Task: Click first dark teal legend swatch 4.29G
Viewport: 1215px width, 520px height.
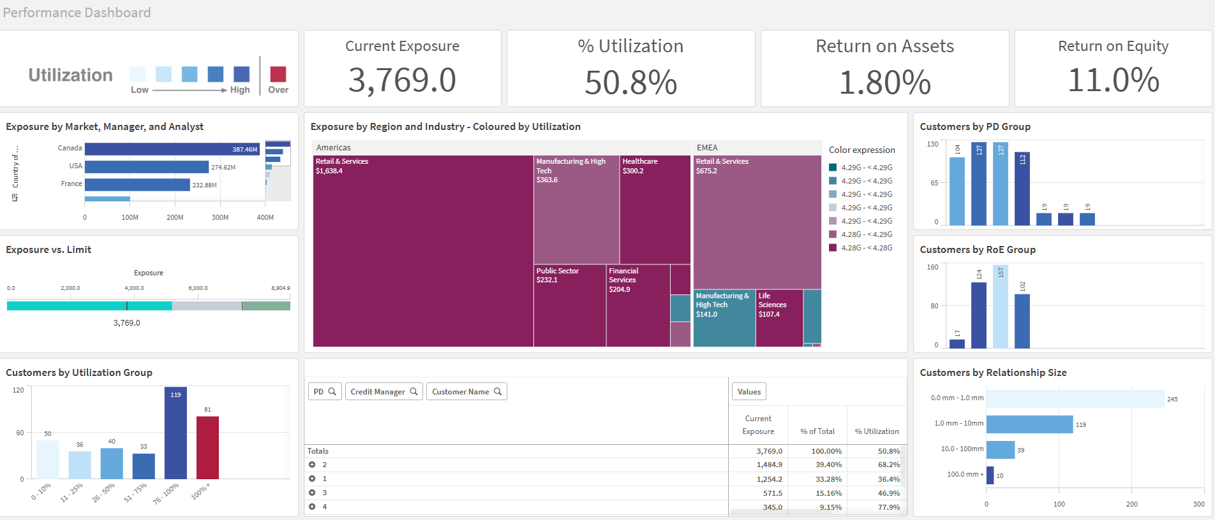Action: click(x=833, y=168)
